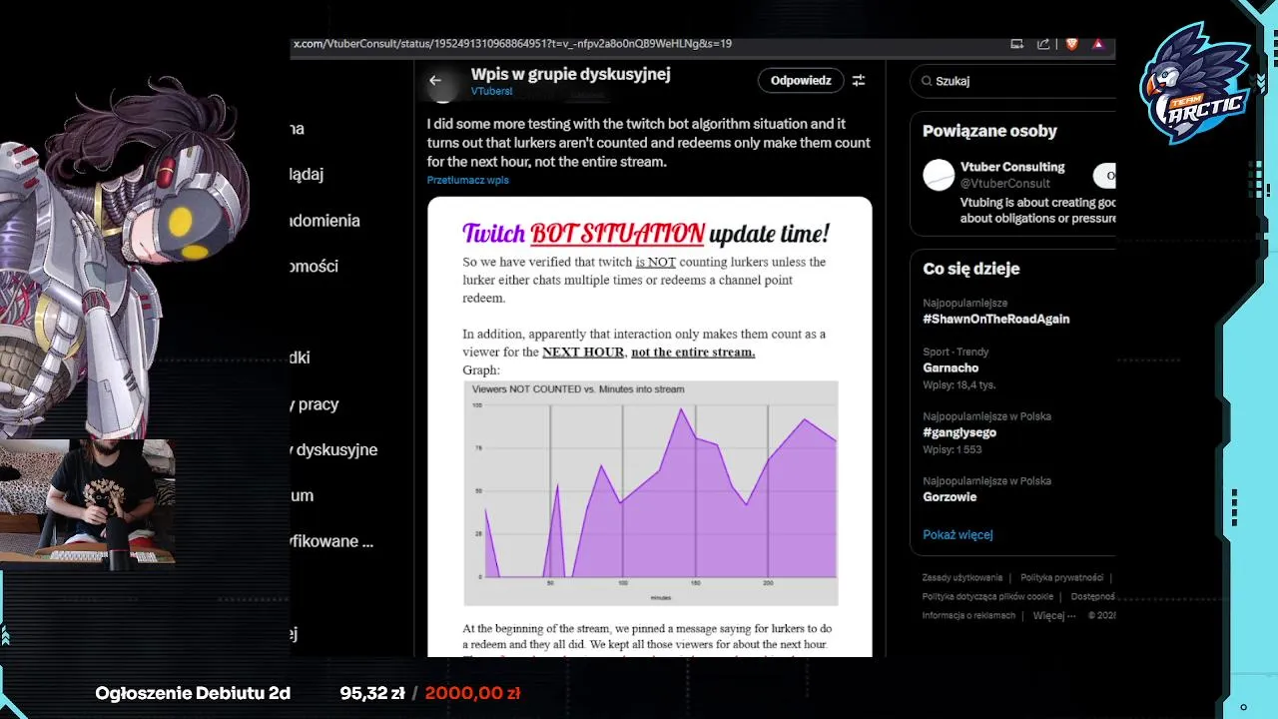Open the Vtuber Consulting profile avatar

coord(939,175)
